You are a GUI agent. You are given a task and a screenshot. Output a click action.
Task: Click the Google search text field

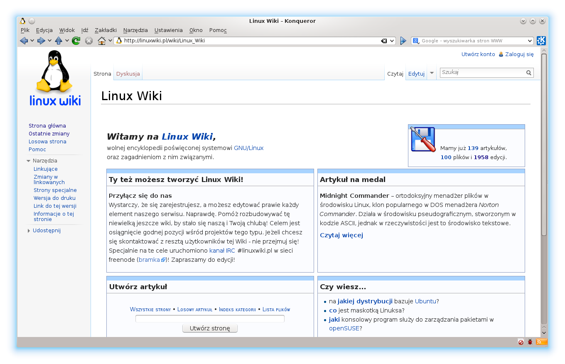pyautogui.click(x=473, y=41)
